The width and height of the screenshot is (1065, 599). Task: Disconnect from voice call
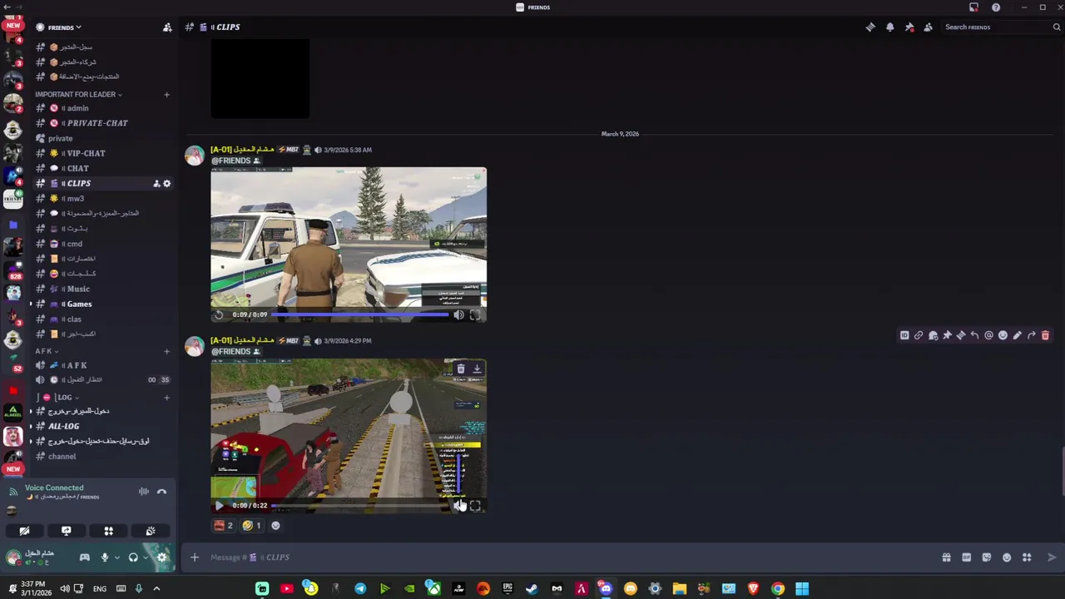point(161,492)
